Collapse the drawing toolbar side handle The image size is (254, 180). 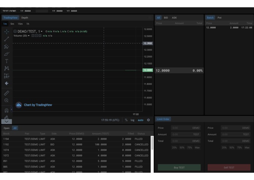(11, 109)
